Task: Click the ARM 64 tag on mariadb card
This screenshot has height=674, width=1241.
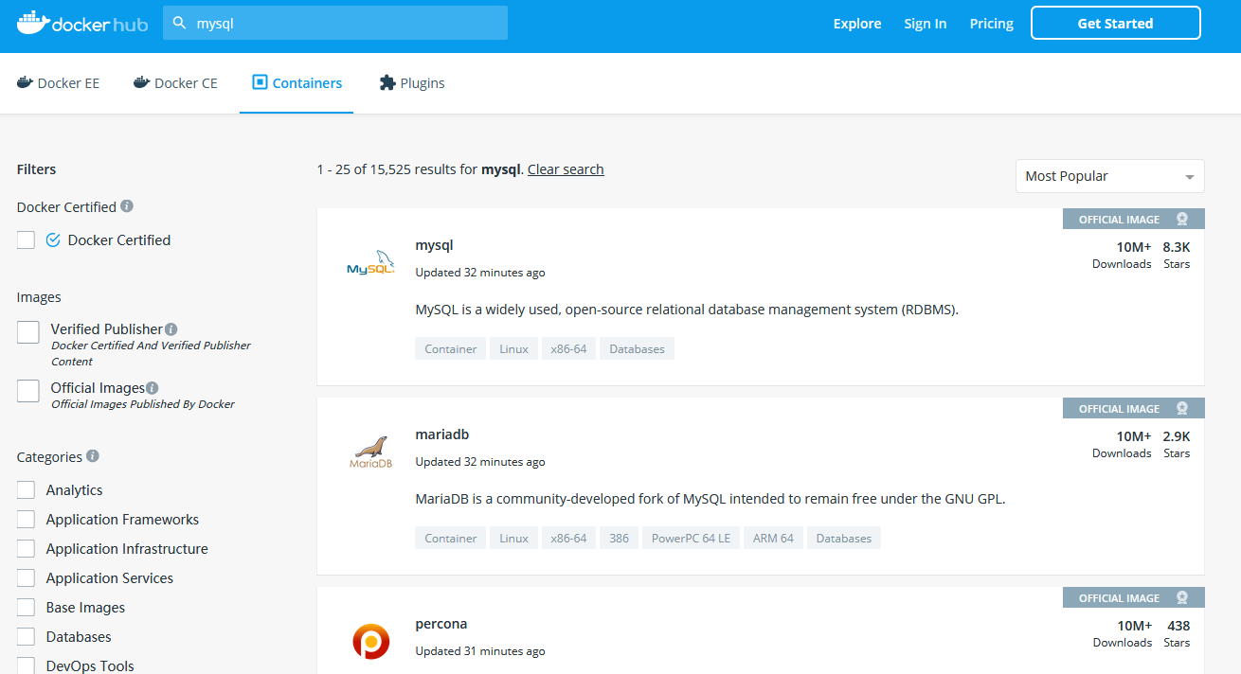Action: pyautogui.click(x=774, y=539)
